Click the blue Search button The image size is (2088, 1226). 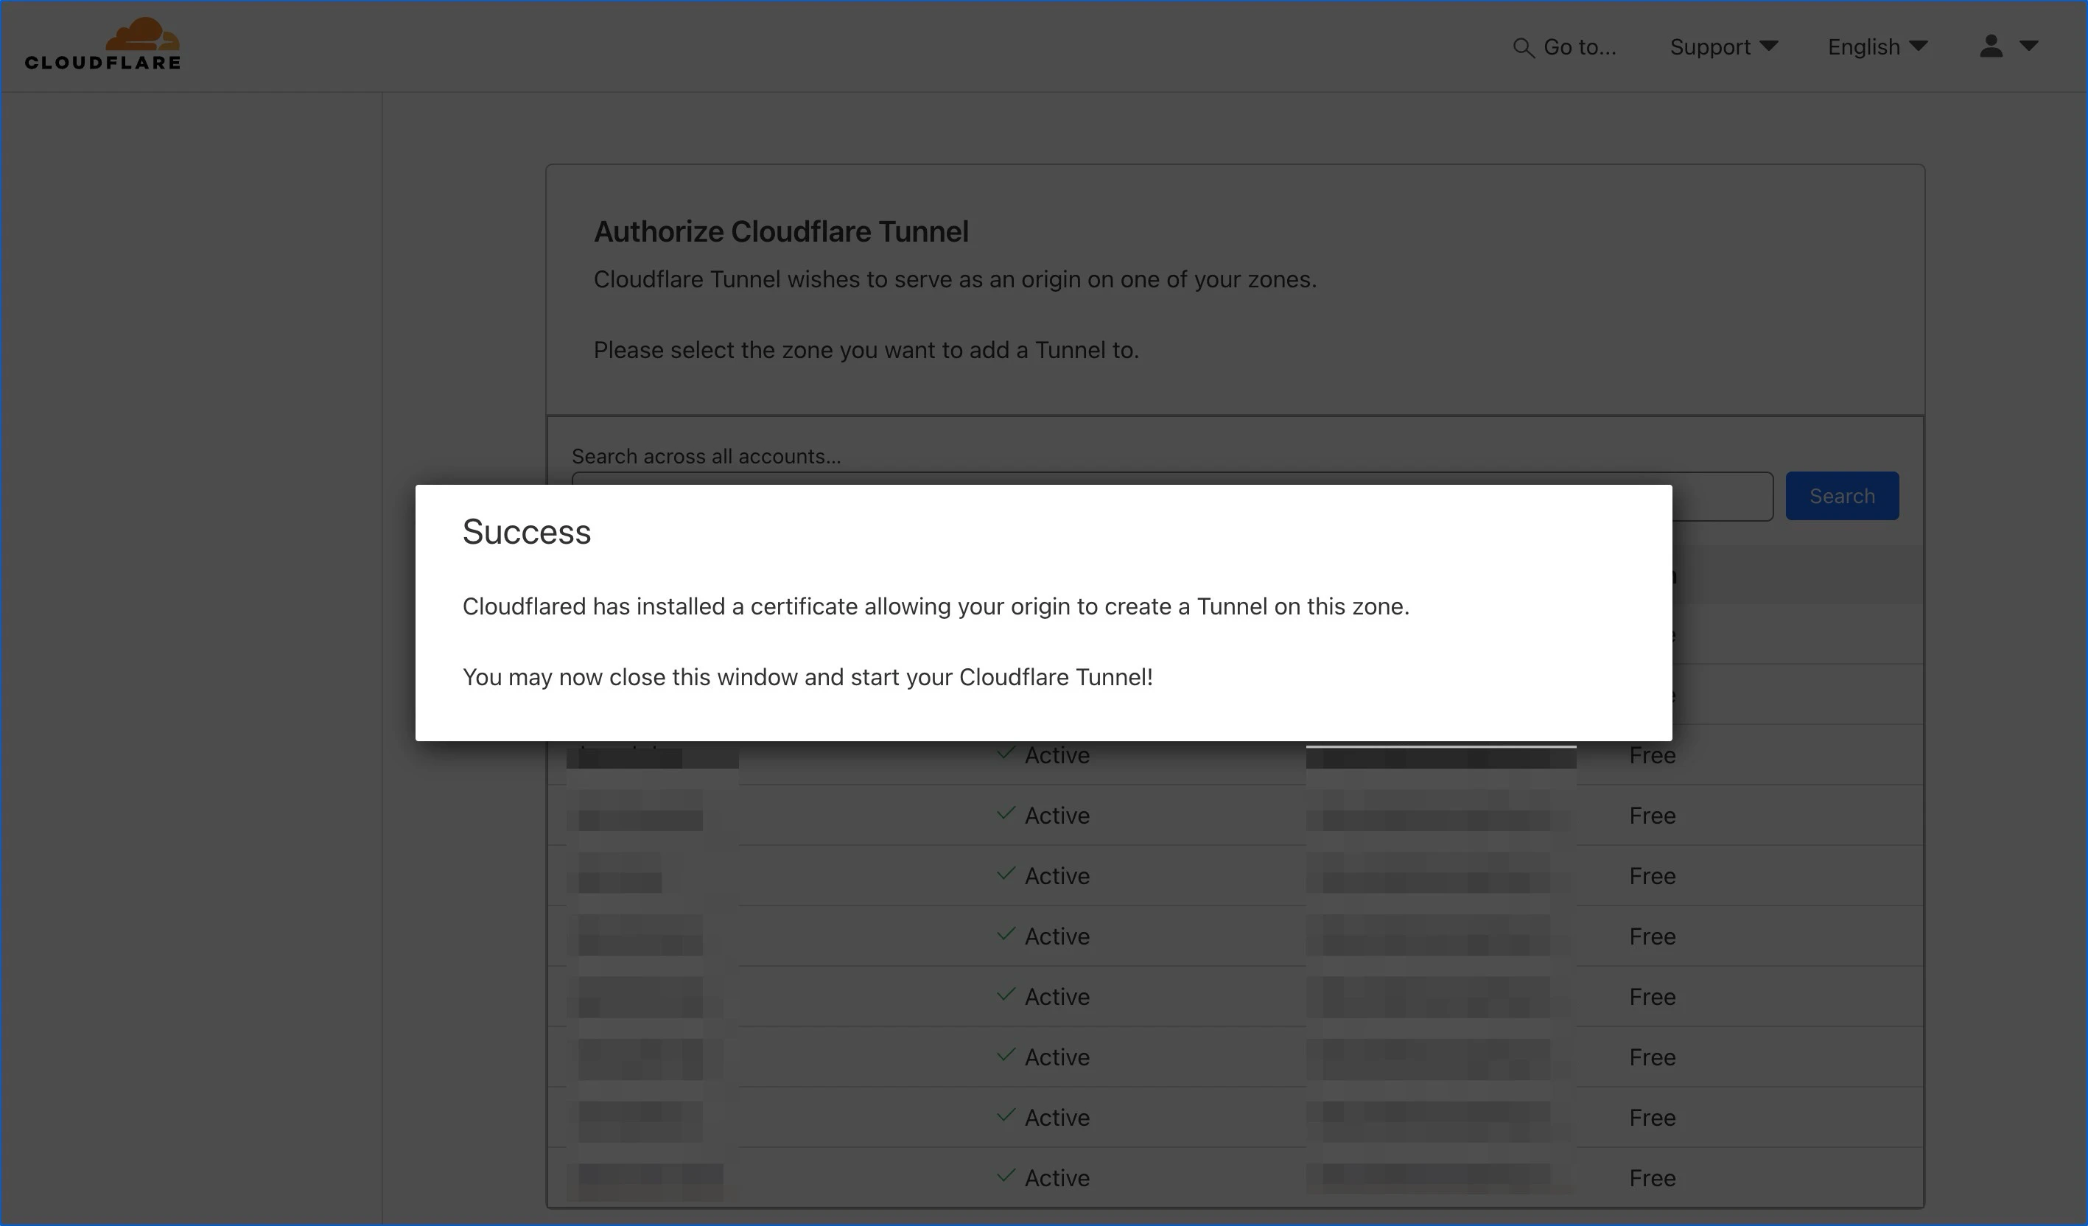pyautogui.click(x=1842, y=496)
